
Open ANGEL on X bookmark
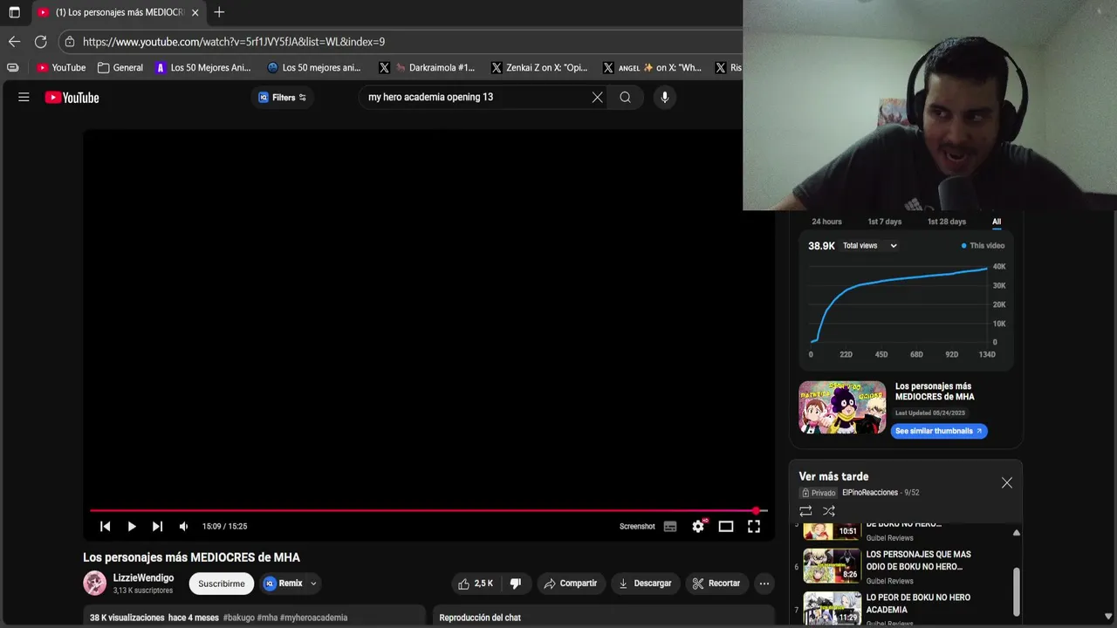652,67
